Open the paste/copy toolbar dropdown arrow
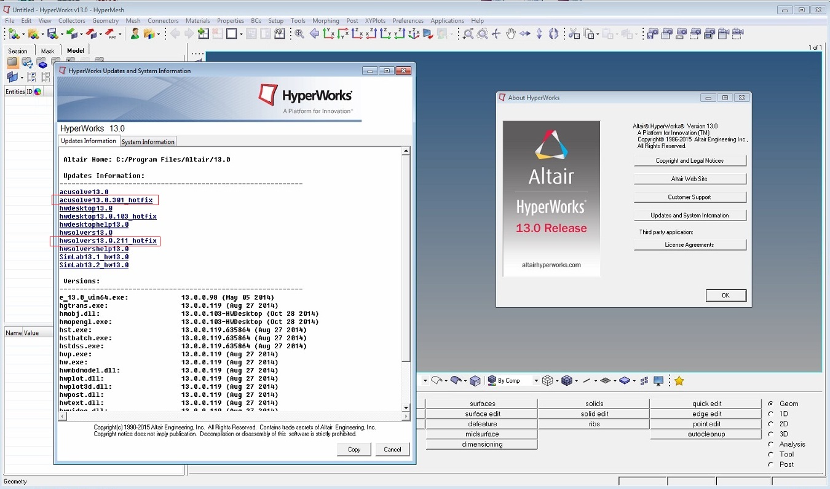Viewport: 830px width, 489px height. click(598, 34)
